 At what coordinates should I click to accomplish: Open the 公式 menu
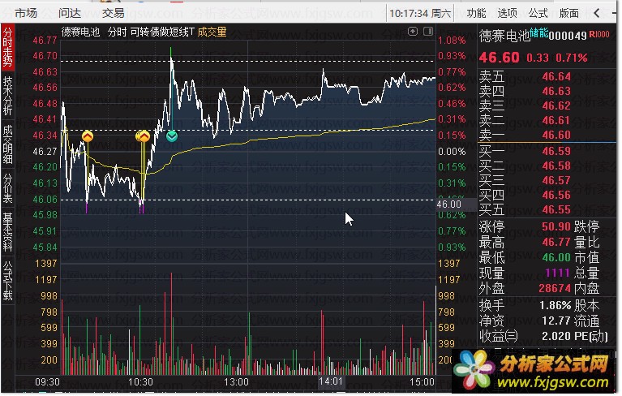538,13
